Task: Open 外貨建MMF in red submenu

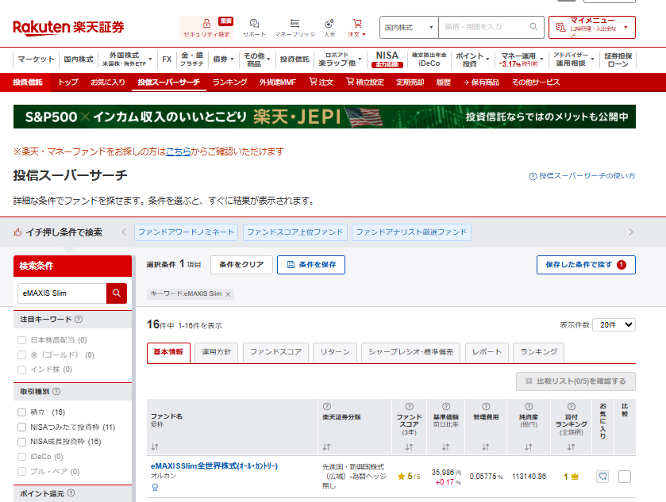Action: 277,82
